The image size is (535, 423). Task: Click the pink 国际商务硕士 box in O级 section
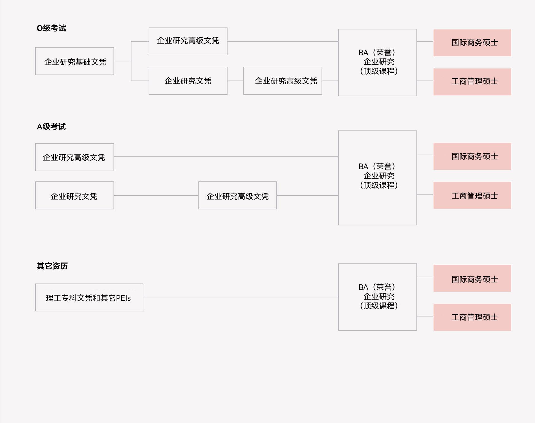click(472, 43)
